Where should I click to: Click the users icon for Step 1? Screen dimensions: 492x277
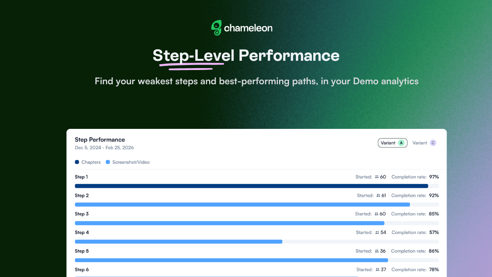click(x=377, y=177)
